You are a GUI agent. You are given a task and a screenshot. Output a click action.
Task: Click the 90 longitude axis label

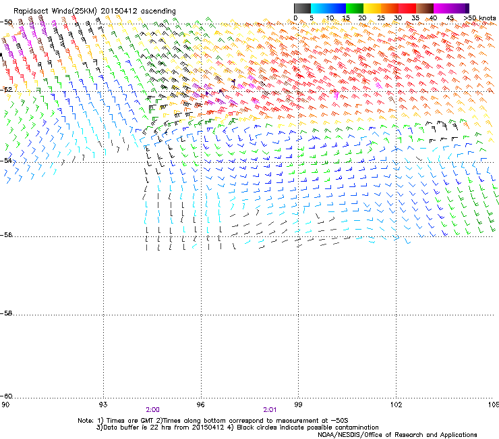point(5,405)
